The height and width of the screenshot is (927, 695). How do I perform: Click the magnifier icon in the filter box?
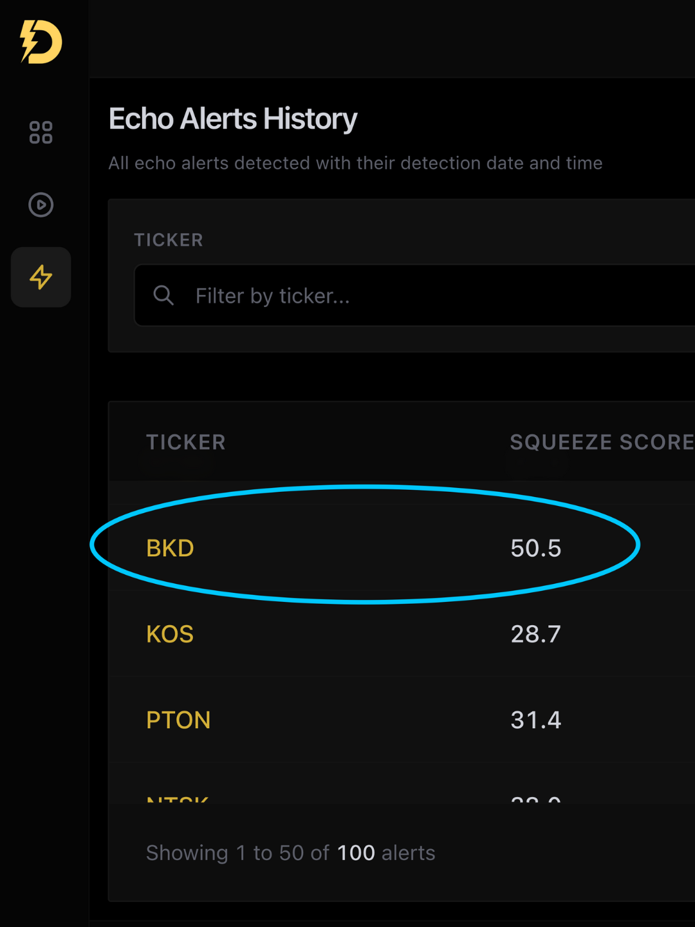coord(163,295)
